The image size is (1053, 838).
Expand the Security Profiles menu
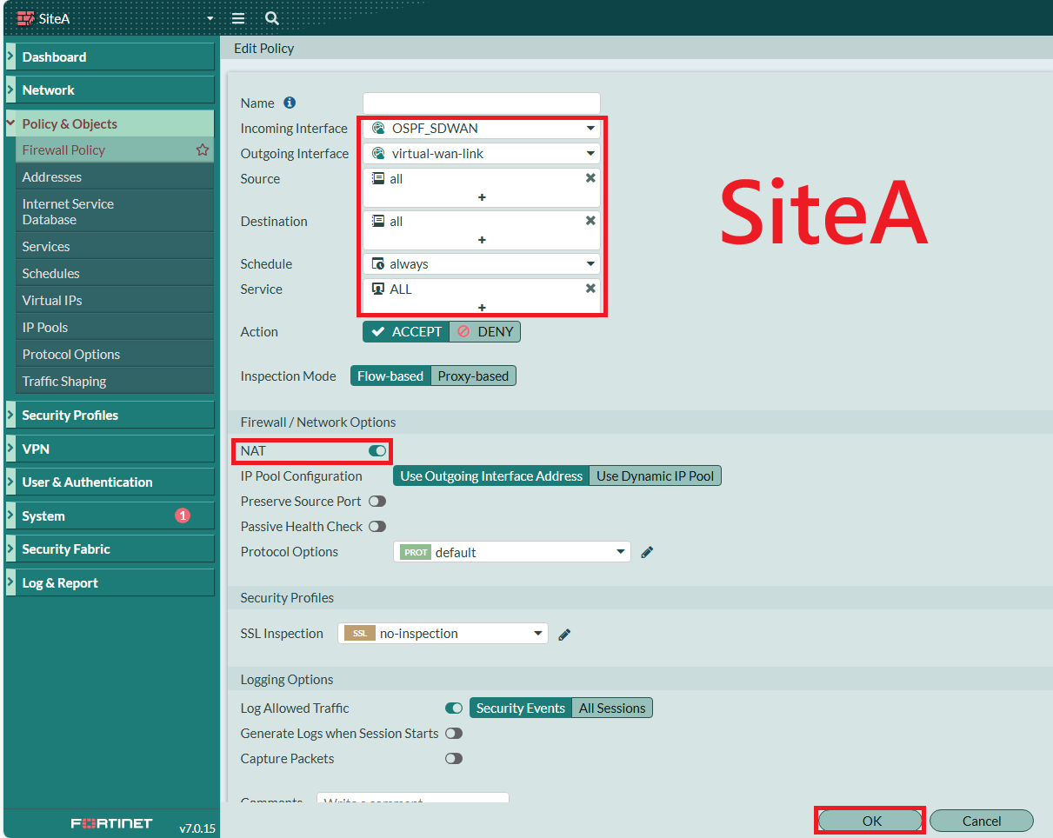[x=110, y=415]
